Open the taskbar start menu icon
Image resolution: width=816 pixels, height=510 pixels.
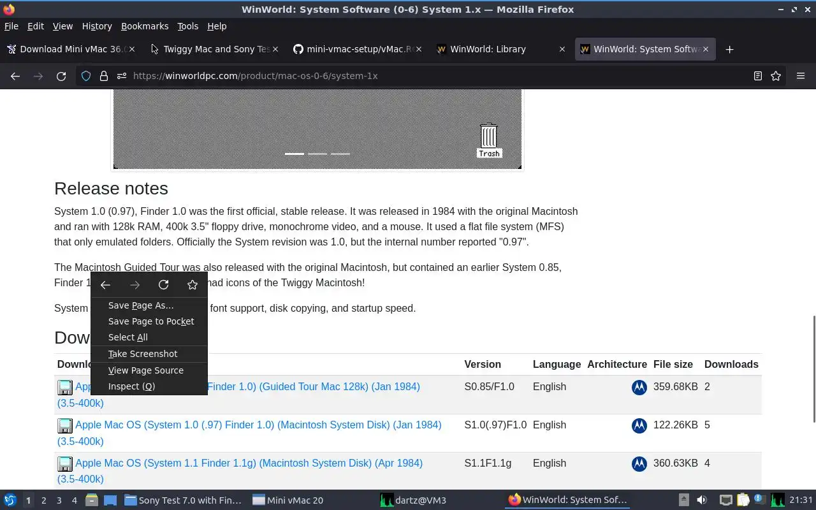point(10,500)
